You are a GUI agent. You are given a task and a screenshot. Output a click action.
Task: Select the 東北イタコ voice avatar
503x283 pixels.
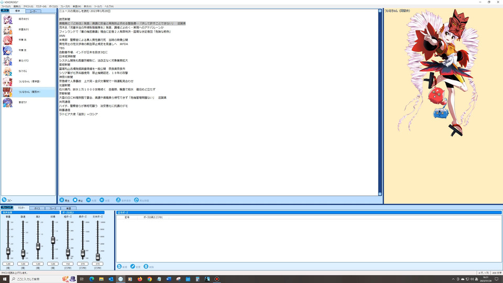pos(7,61)
